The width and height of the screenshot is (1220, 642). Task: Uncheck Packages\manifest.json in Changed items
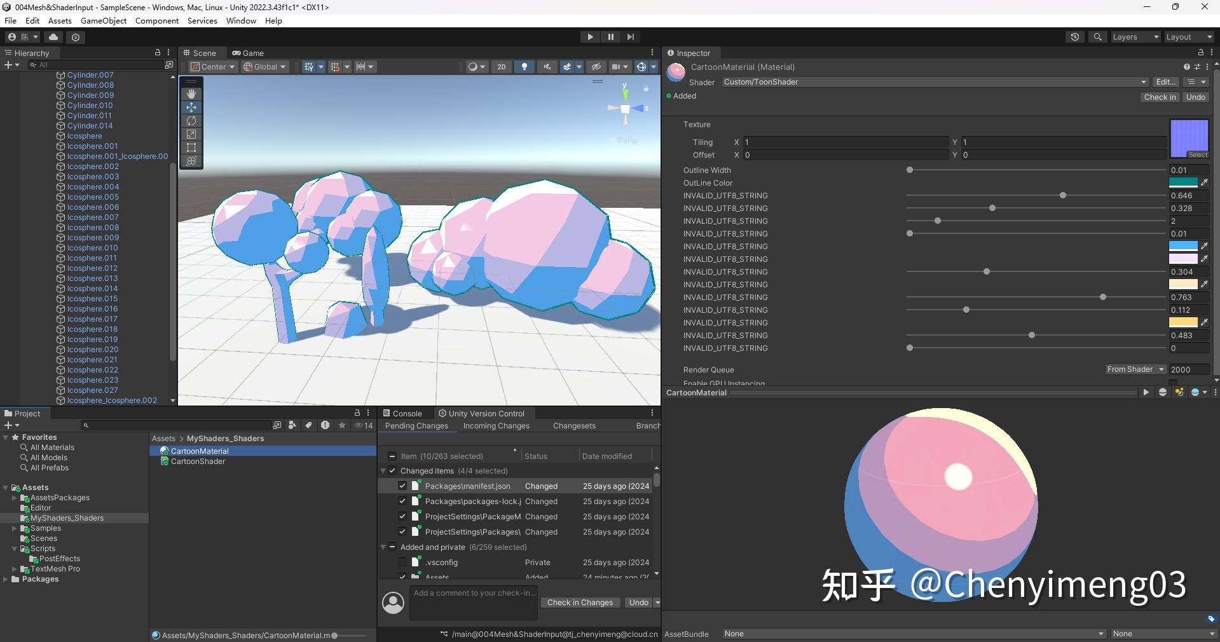coord(402,486)
